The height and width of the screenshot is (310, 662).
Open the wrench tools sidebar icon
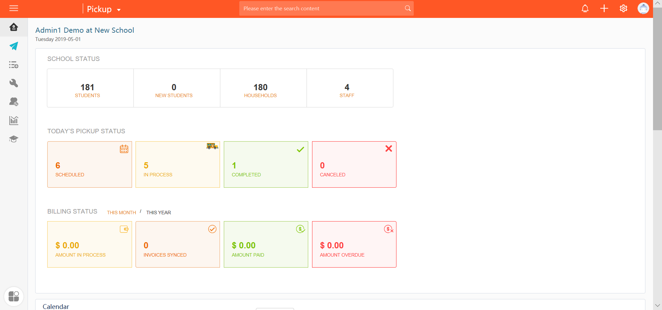(14, 83)
